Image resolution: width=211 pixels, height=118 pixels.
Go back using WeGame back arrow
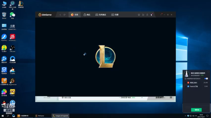coord(60,15)
